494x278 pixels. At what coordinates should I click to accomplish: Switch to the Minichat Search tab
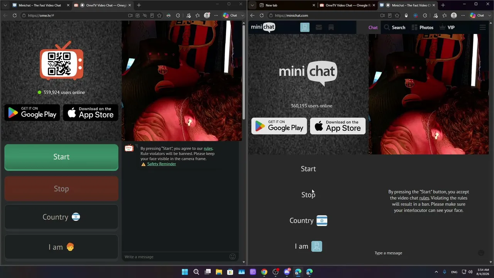[x=394, y=27]
